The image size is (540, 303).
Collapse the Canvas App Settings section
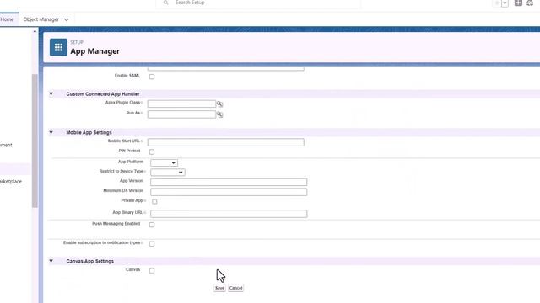[x=51, y=261]
